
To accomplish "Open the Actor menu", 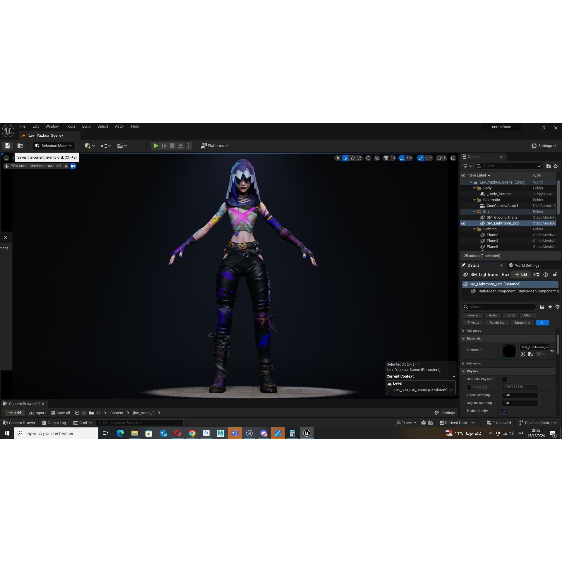I will [119, 126].
